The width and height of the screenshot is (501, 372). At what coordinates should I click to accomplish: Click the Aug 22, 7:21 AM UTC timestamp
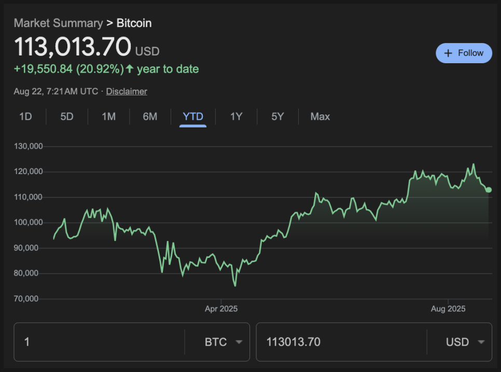coord(56,91)
